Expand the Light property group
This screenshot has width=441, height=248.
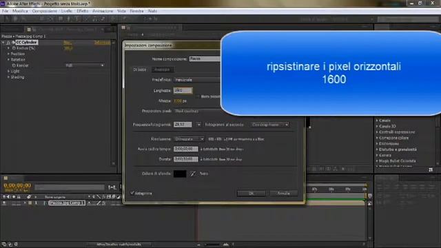click(x=8, y=71)
